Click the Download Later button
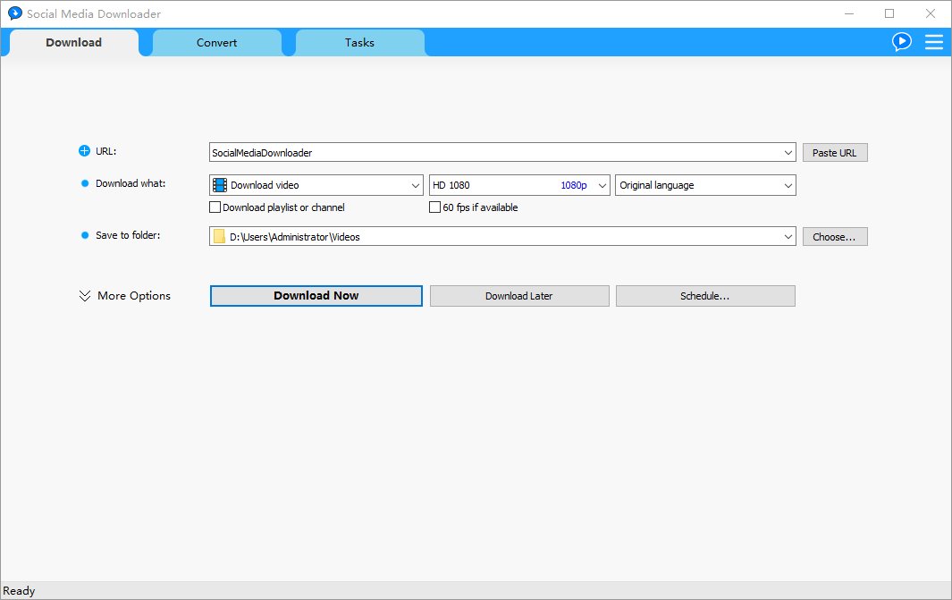 (519, 296)
